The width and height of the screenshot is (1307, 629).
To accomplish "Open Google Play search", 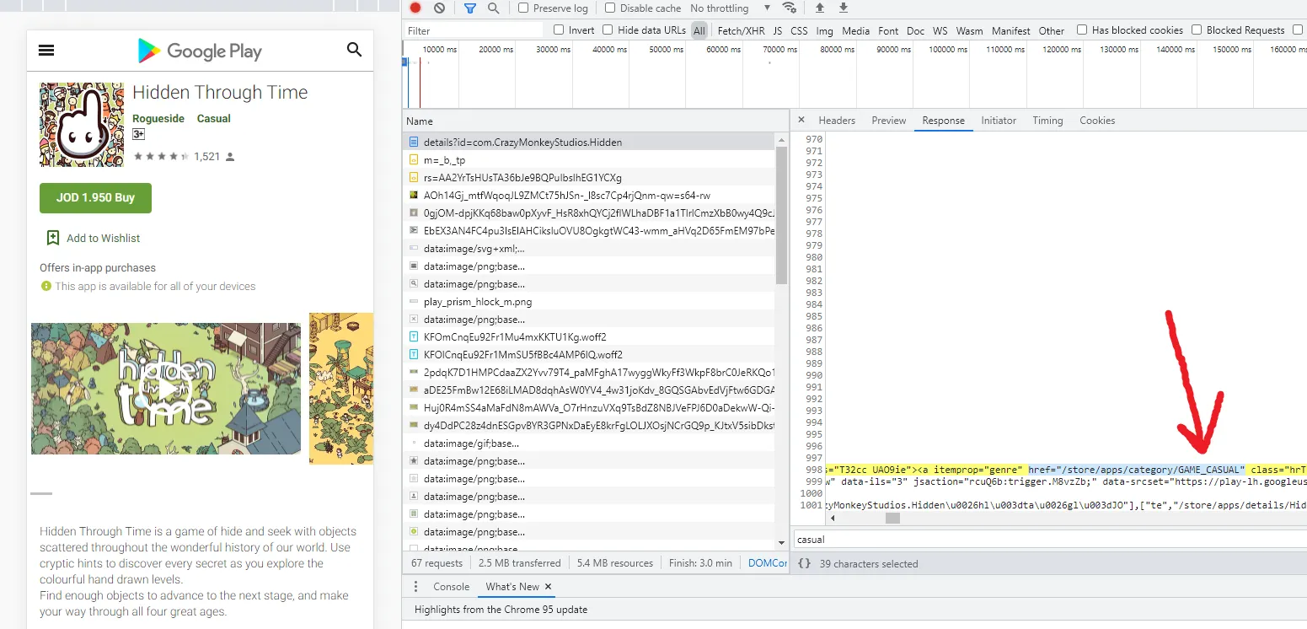I will [354, 50].
